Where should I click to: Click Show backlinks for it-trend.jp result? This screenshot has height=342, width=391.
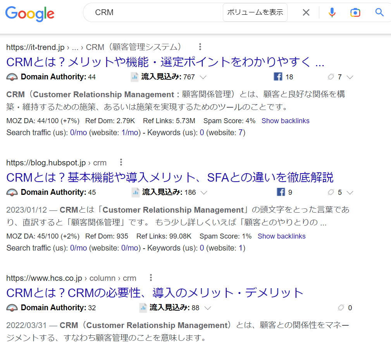pyautogui.click(x=285, y=121)
